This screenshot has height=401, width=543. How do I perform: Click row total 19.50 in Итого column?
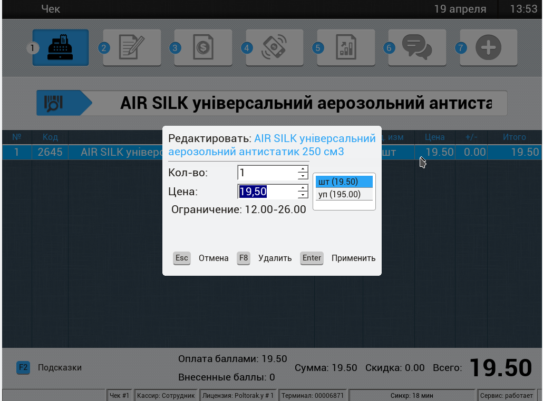[x=525, y=152]
